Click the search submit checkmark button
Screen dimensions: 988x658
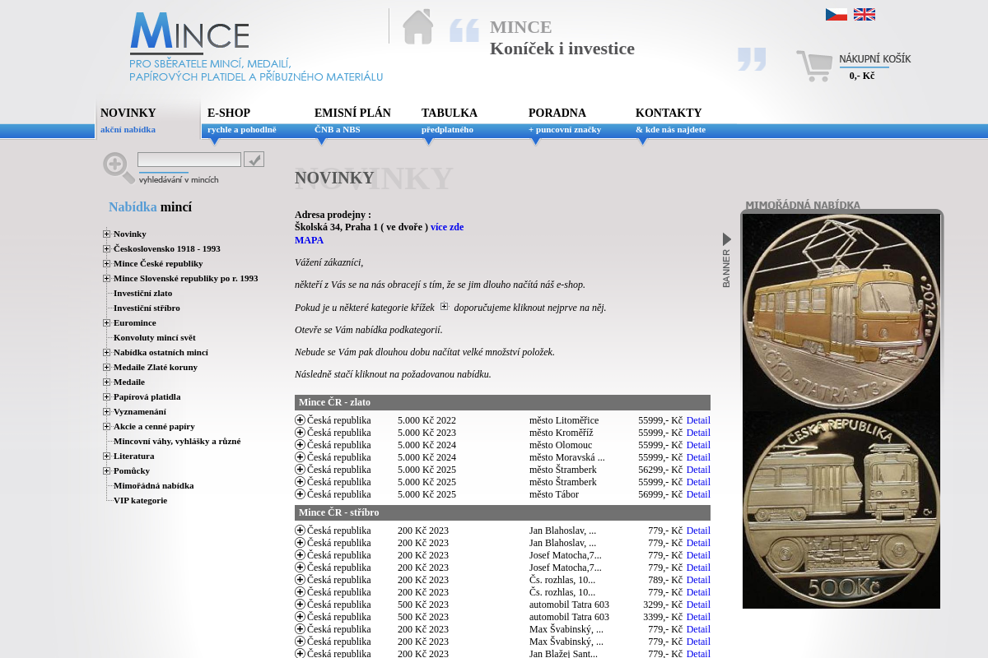[x=254, y=159]
